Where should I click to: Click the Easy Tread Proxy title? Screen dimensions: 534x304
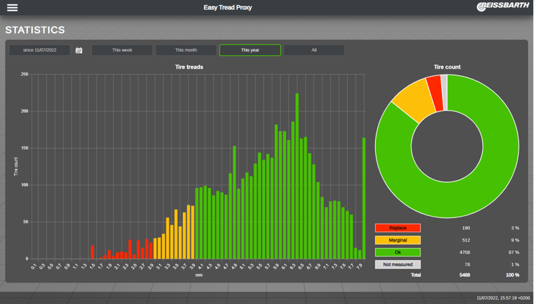coord(229,8)
